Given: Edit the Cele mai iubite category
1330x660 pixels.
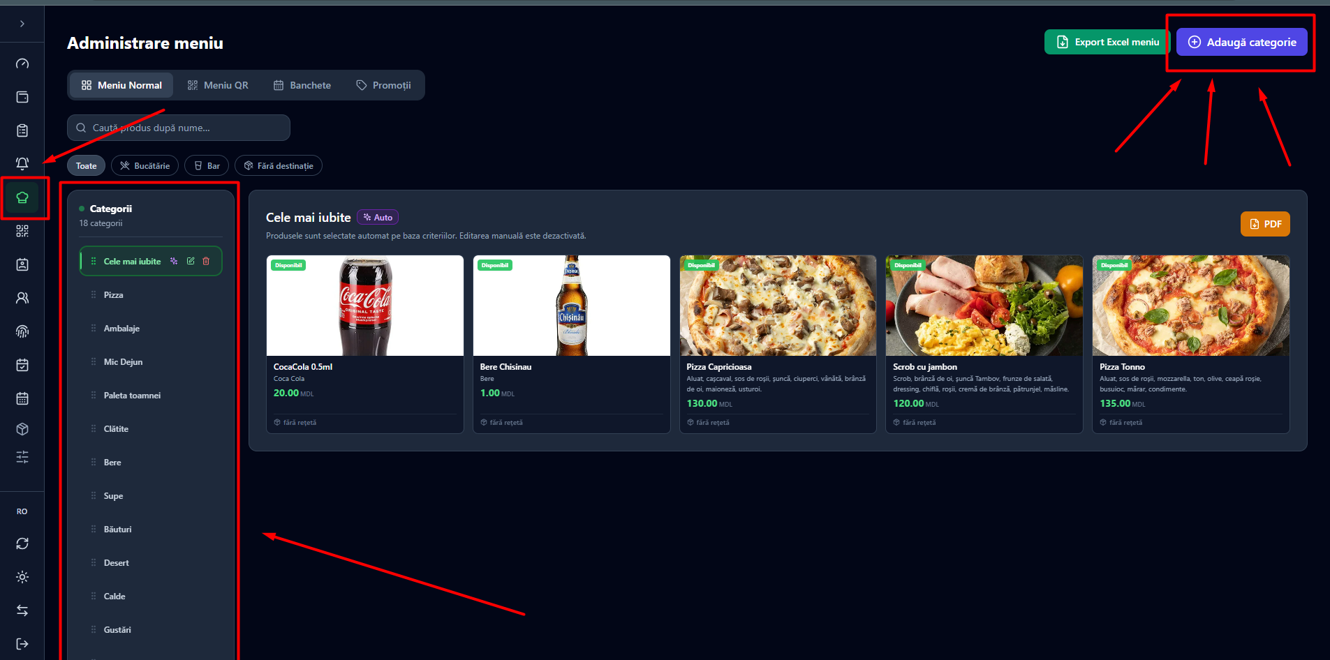Looking at the screenshot, I should tap(191, 261).
